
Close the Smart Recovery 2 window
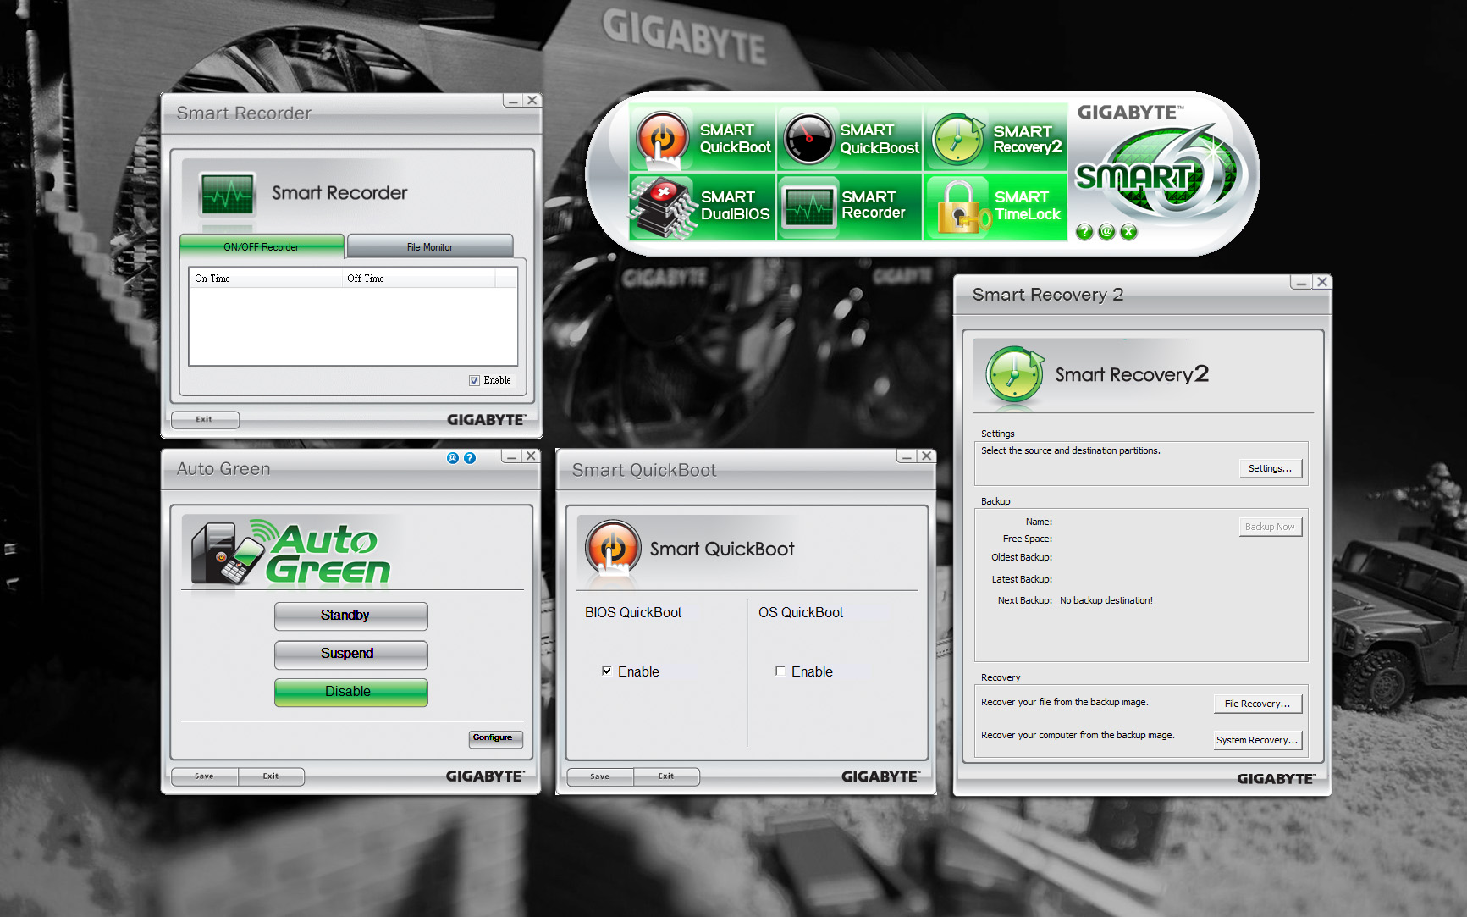pyautogui.click(x=1322, y=282)
